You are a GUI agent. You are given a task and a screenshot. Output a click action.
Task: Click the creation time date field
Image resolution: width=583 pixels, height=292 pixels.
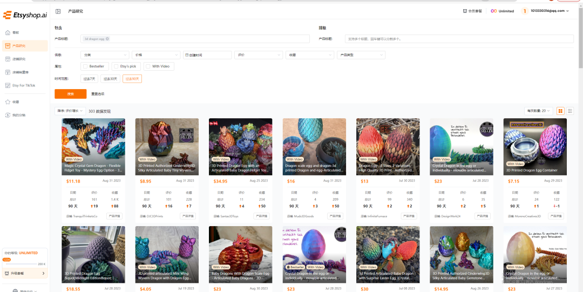click(x=207, y=55)
